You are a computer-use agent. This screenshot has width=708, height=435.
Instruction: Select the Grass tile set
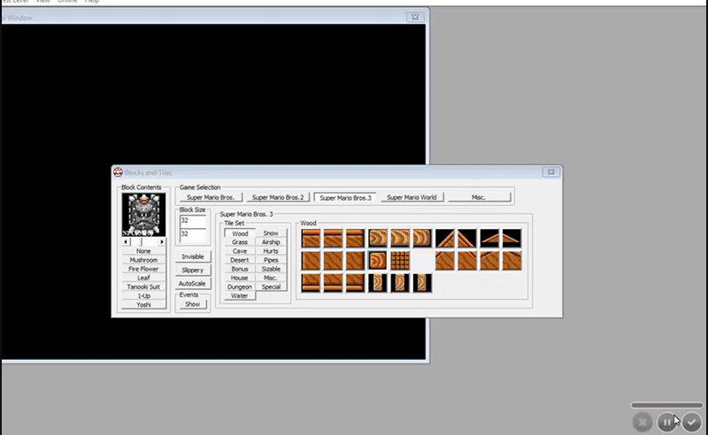point(240,242)
